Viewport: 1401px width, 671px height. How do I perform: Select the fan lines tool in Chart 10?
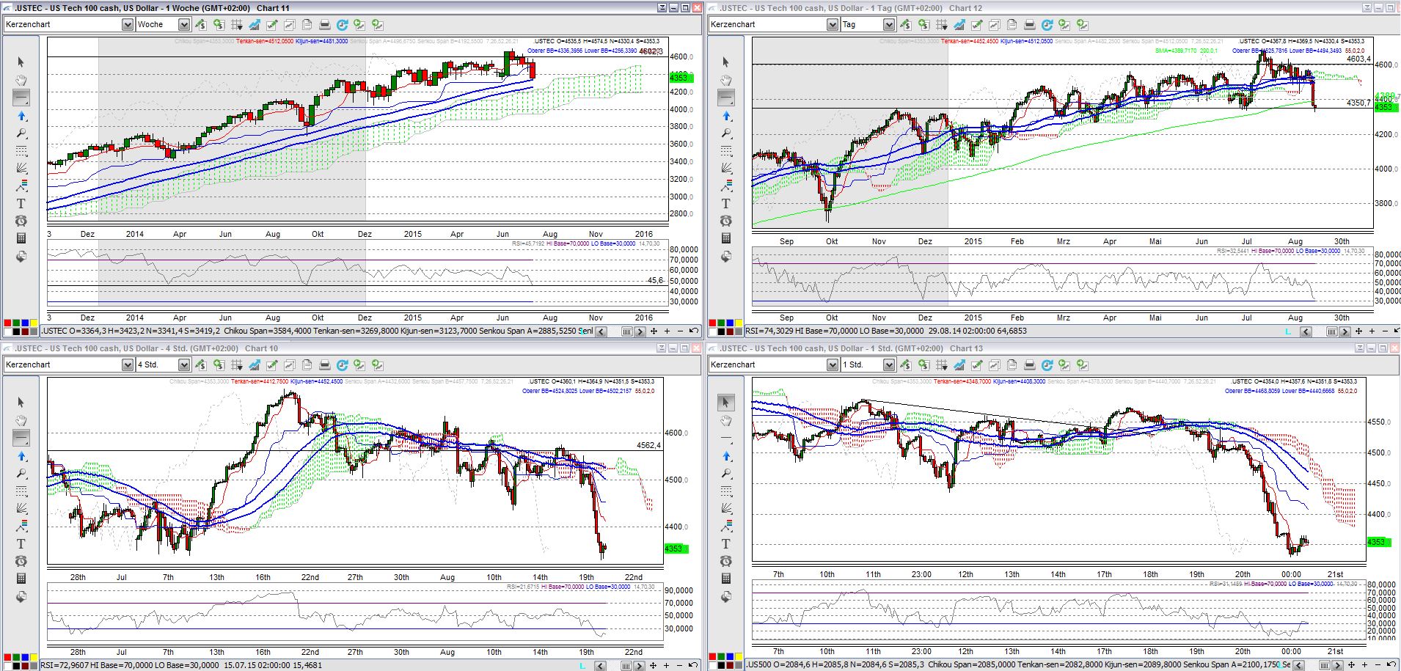tap(21, 508)
